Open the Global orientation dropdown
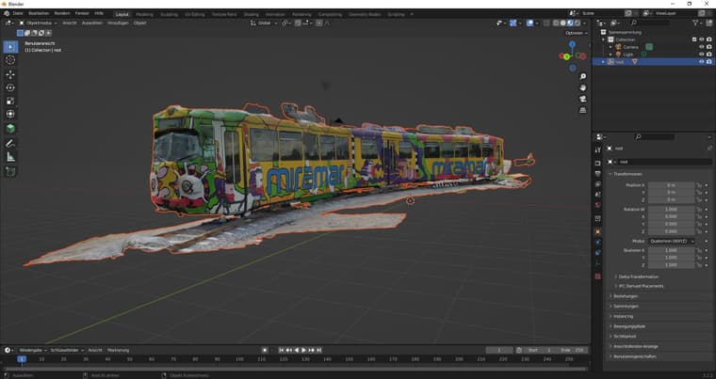716x379 pixels. [x=264, y=23]
